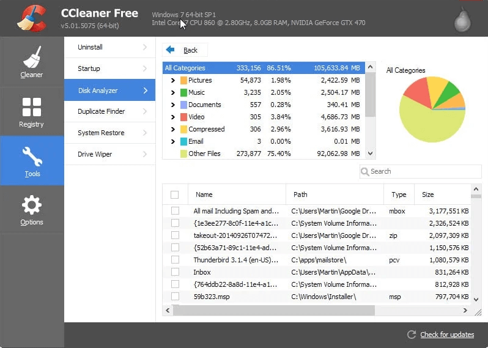488x348 pixels.
Task: Click the All Categories pie chart
Action: pos(432,109)
